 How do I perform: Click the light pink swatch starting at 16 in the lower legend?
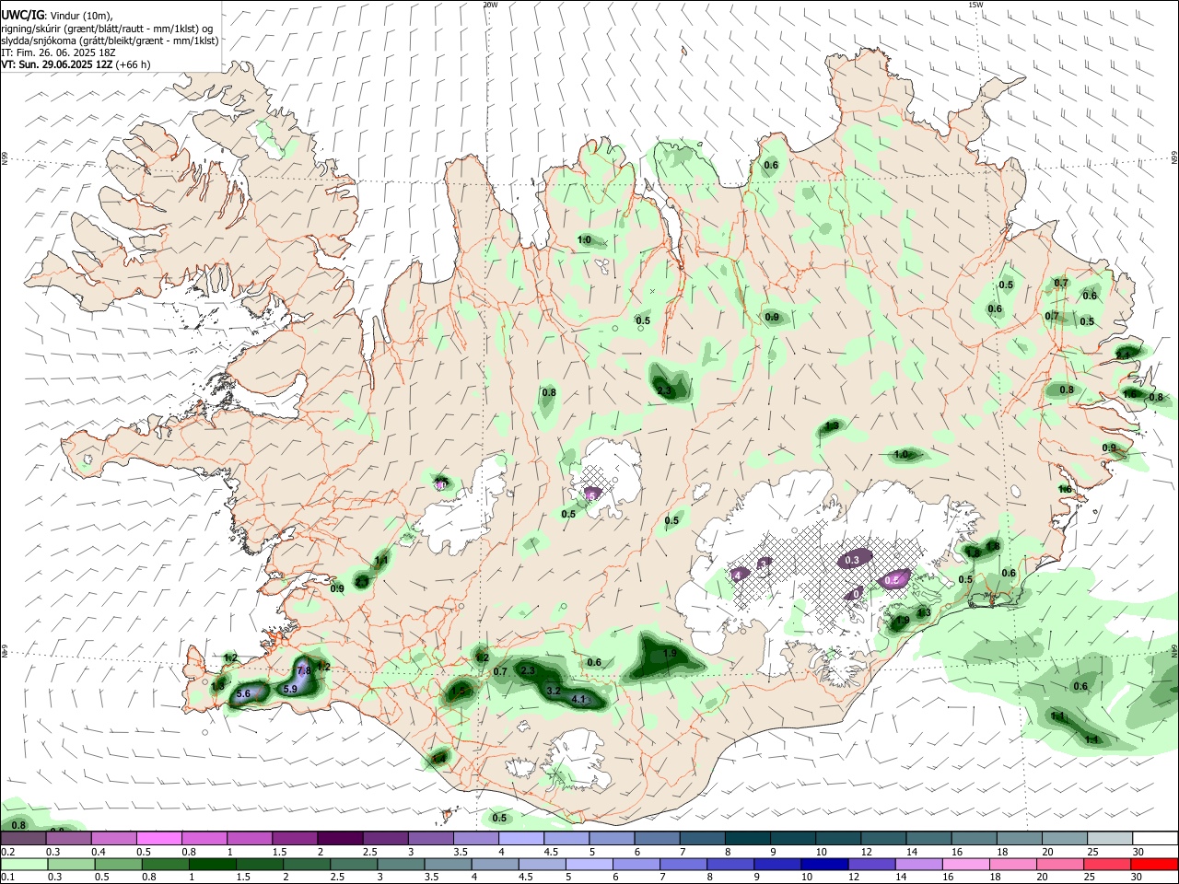pyautogui.click(x=965, y=864)
